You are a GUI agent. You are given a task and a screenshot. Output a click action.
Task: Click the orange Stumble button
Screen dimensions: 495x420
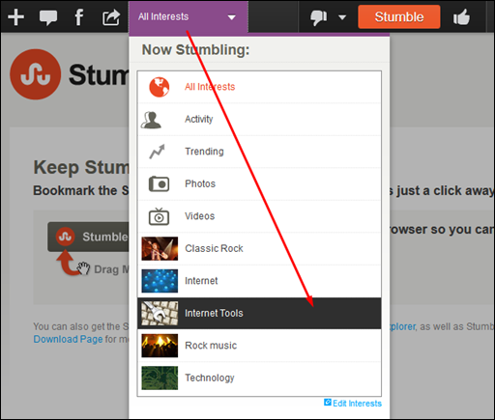pos(399,16)
